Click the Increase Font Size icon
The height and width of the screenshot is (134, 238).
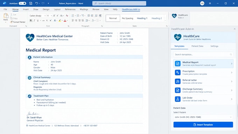click(x=54, y=16)
